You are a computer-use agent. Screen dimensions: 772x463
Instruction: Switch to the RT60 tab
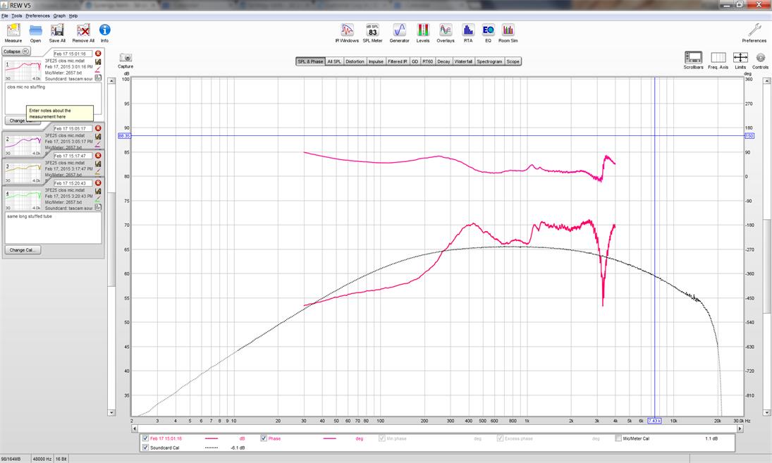click(427, 61)
